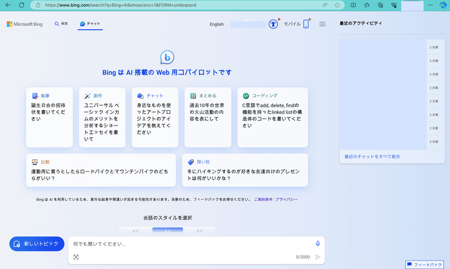Click the 新しいトピック button
This screenshot has width=450, height=269.
(x=37, y=244)
